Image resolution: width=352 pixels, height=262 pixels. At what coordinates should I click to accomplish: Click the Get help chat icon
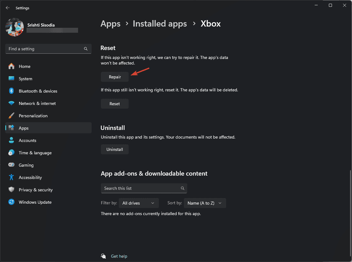pyautogui.click(x=103, y=256)
